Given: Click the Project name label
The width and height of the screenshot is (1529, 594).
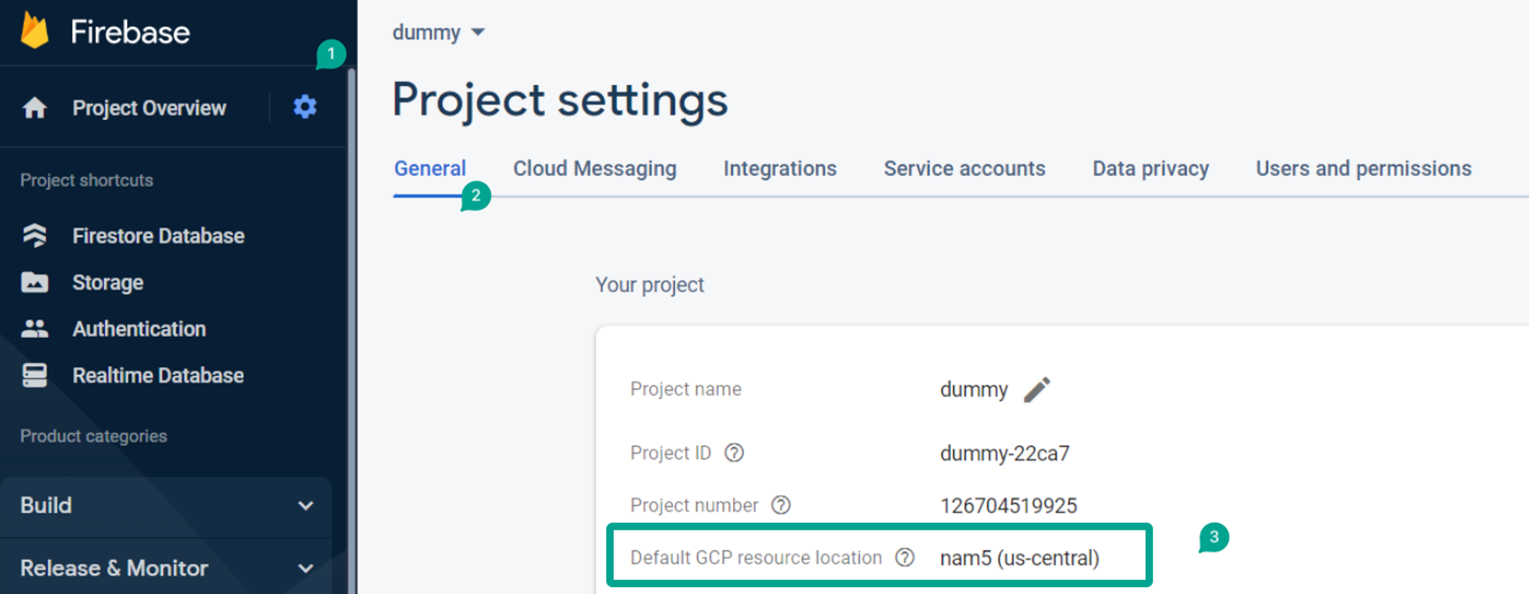Looking at the screenshot, I should tap(686, 389).
